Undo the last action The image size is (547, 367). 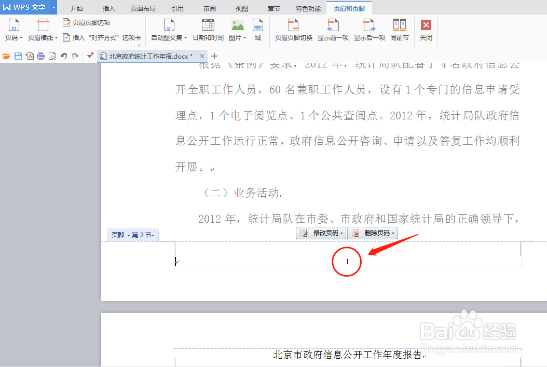(x=63, y=56)
